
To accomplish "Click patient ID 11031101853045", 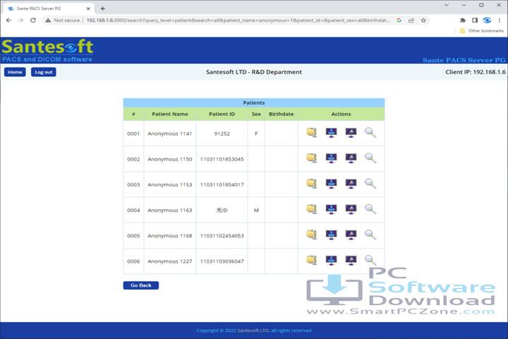I will point(222,160).
